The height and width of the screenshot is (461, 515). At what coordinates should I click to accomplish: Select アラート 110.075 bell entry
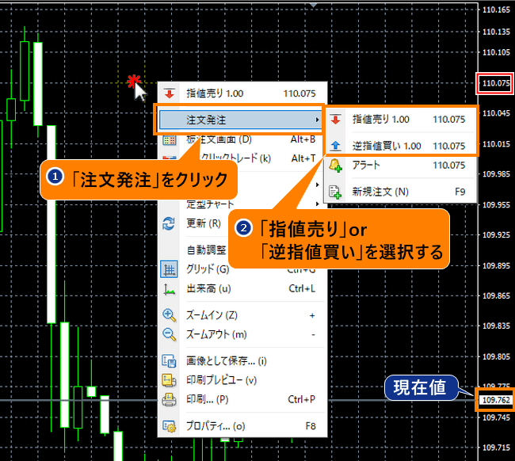pyautogui.click(x=400, y=166)
